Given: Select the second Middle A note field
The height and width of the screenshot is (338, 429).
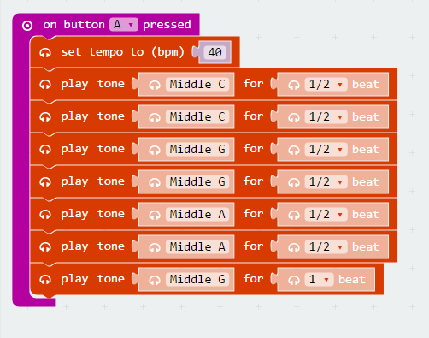Looking at the screenshot, I should click(x=197, y=247).
